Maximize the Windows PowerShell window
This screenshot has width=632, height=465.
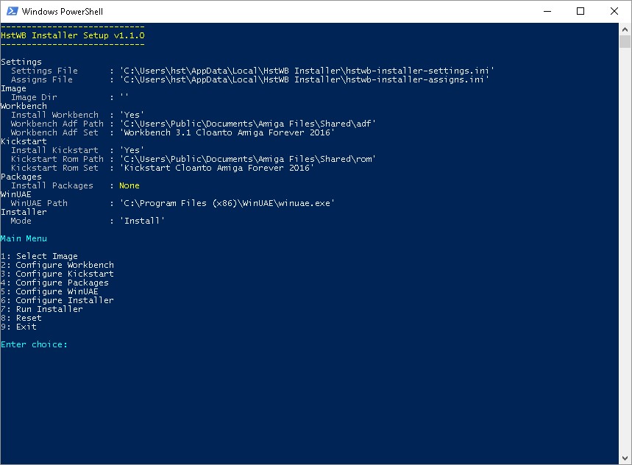pyautogui.click(x=580, y=11)
